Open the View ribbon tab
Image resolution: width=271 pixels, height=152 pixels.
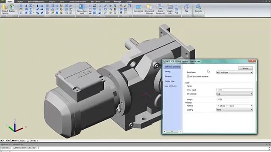tap(62, 2)
